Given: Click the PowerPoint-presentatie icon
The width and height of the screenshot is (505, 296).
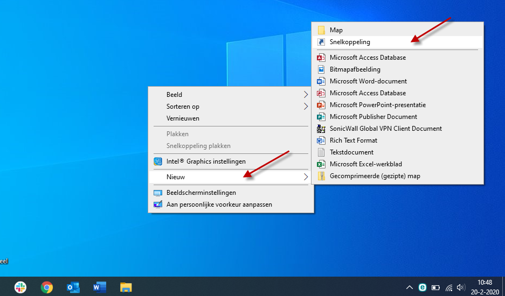Looking at the screenshot, I should coord(321,105).
